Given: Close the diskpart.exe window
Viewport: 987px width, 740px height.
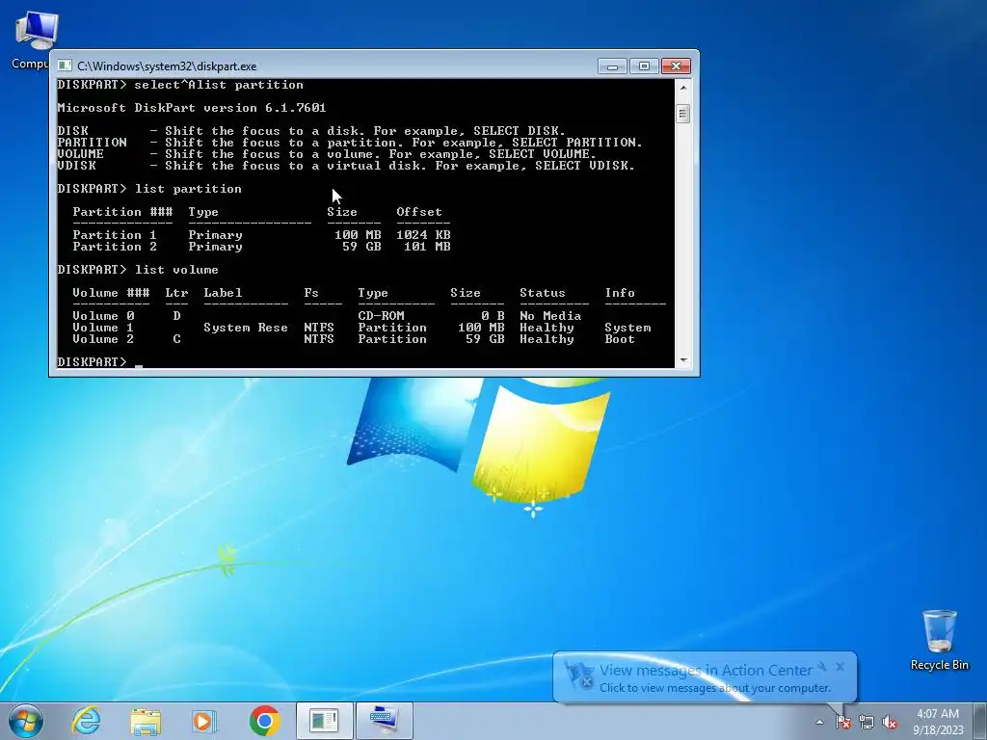Looking at the screenshot, I should (676, 66).
